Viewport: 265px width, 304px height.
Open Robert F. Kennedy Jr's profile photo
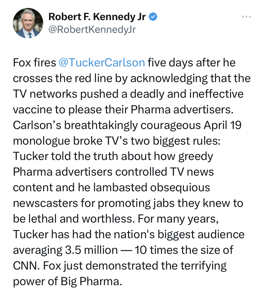coord(28,23)
